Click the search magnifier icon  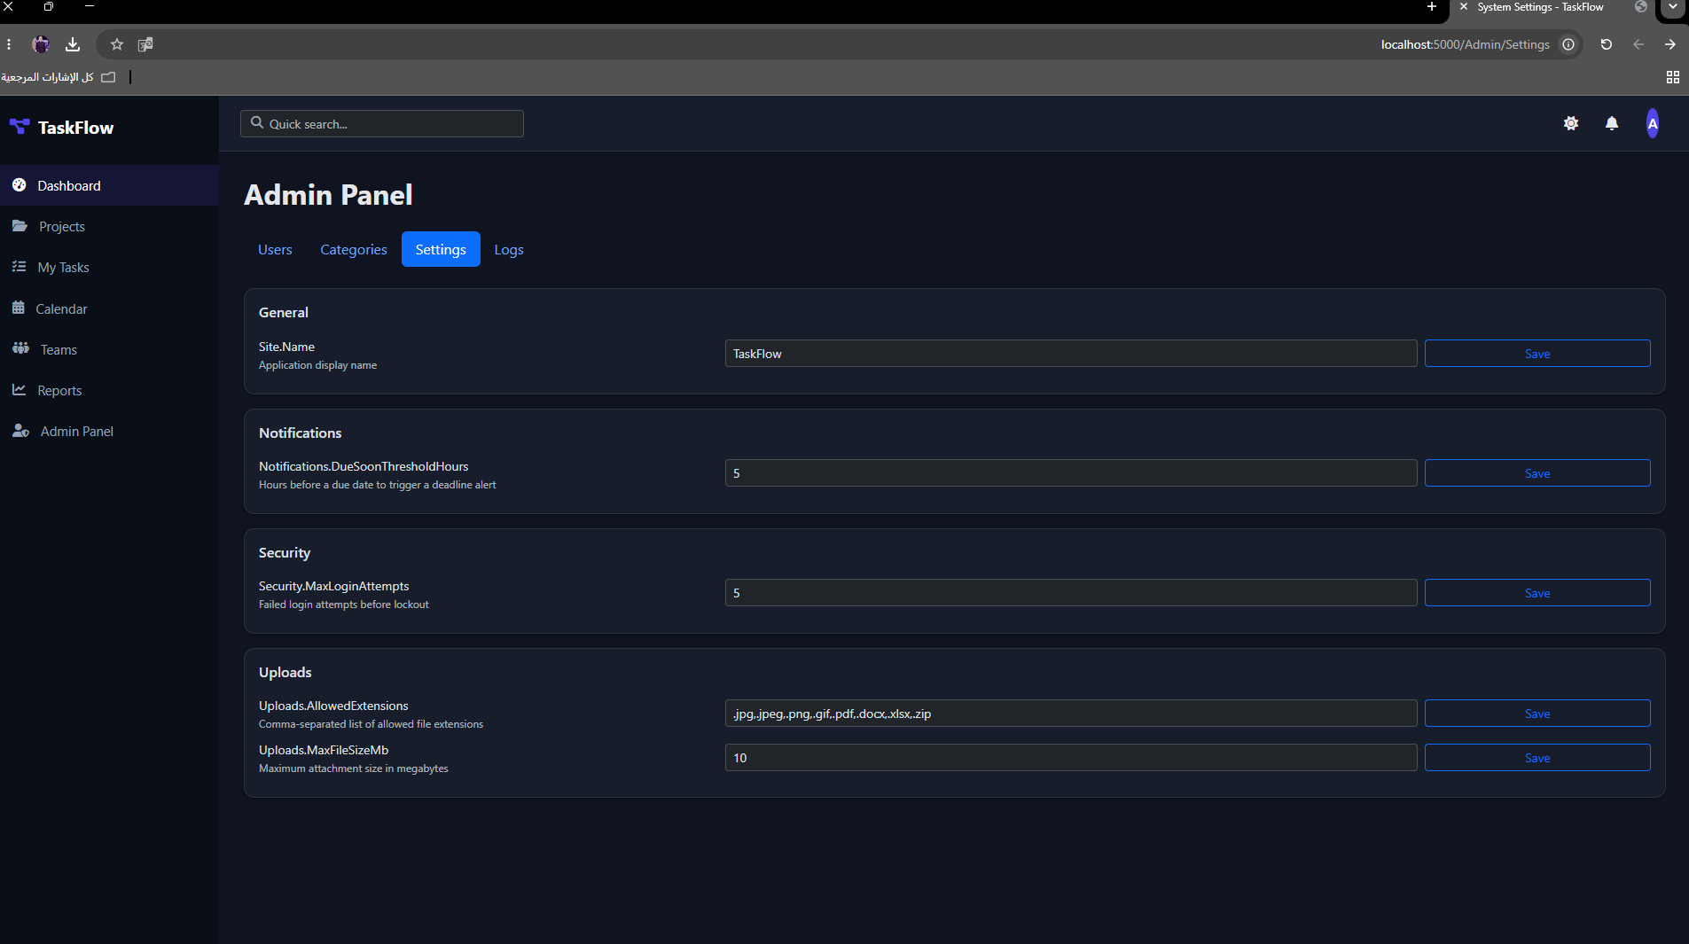coord(257,123)
